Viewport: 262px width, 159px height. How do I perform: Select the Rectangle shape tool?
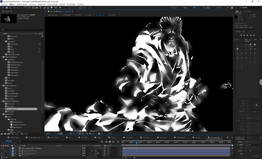click(x=34, y=8)
